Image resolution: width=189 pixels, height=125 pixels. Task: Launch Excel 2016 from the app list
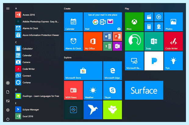coord(37,116)
